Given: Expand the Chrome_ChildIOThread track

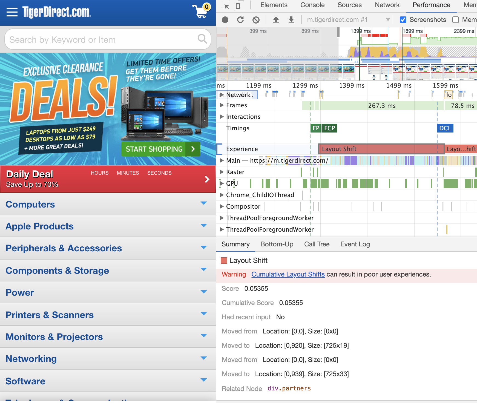Looking at the screenshot, I should (x=222, y=195).
